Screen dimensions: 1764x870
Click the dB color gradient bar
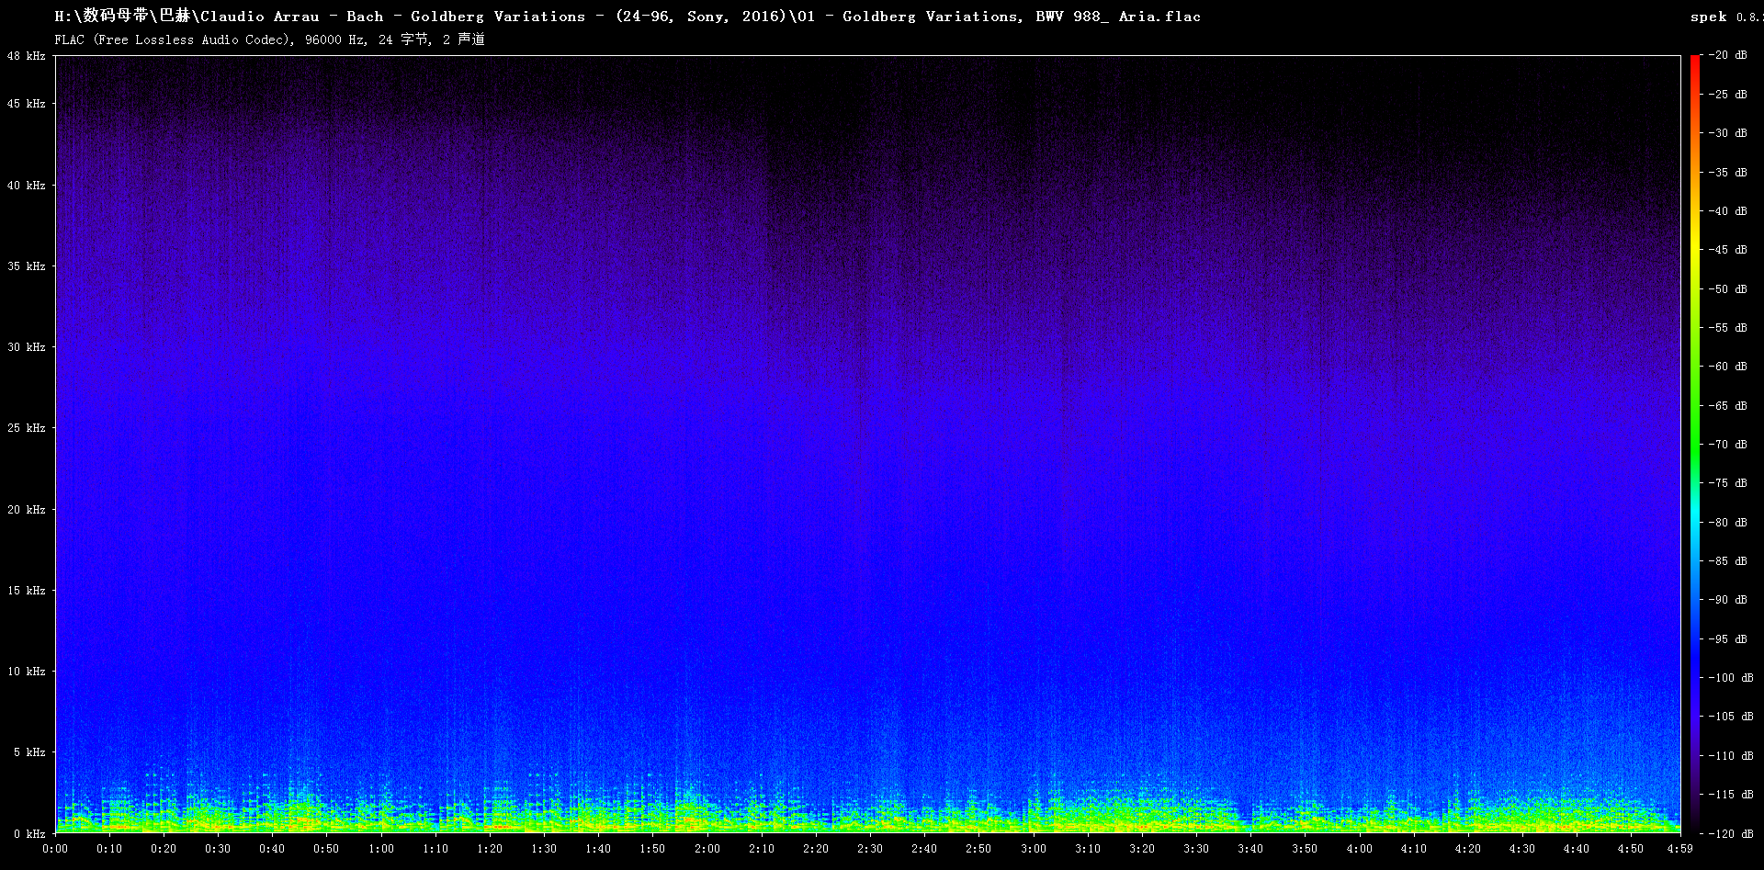(1694, 444)
